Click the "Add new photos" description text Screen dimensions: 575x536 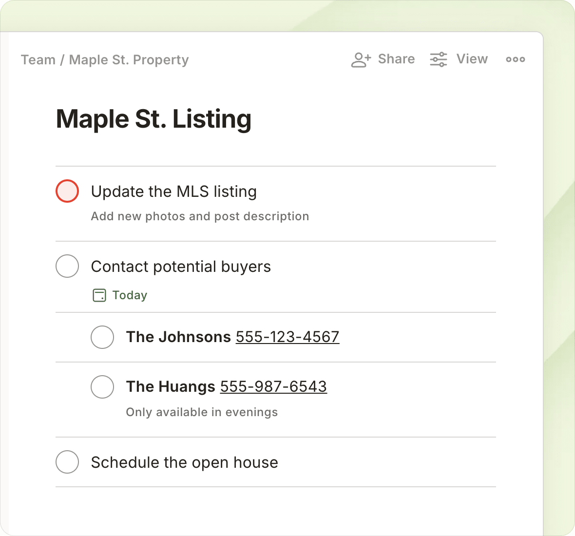tap(200, 216)
